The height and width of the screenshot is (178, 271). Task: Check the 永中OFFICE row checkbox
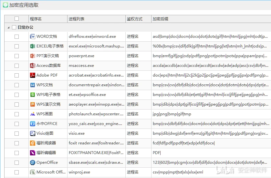pos(16,124)
